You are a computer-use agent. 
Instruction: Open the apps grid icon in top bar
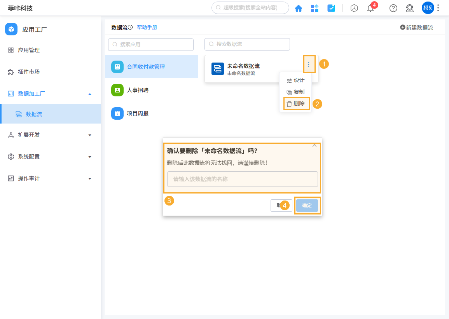click(x=314, y=8)
